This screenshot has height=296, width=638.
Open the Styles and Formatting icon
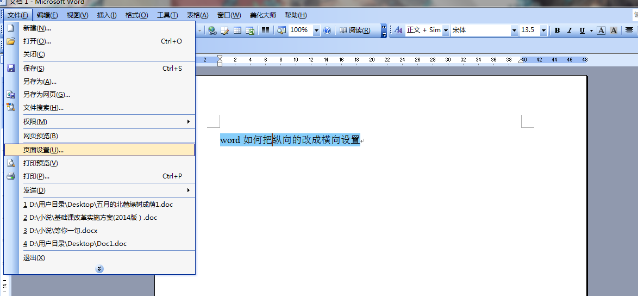[399, 30]
